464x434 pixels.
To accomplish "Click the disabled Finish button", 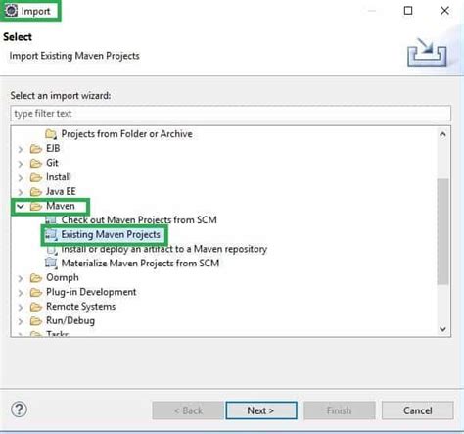I will (340, 410).
